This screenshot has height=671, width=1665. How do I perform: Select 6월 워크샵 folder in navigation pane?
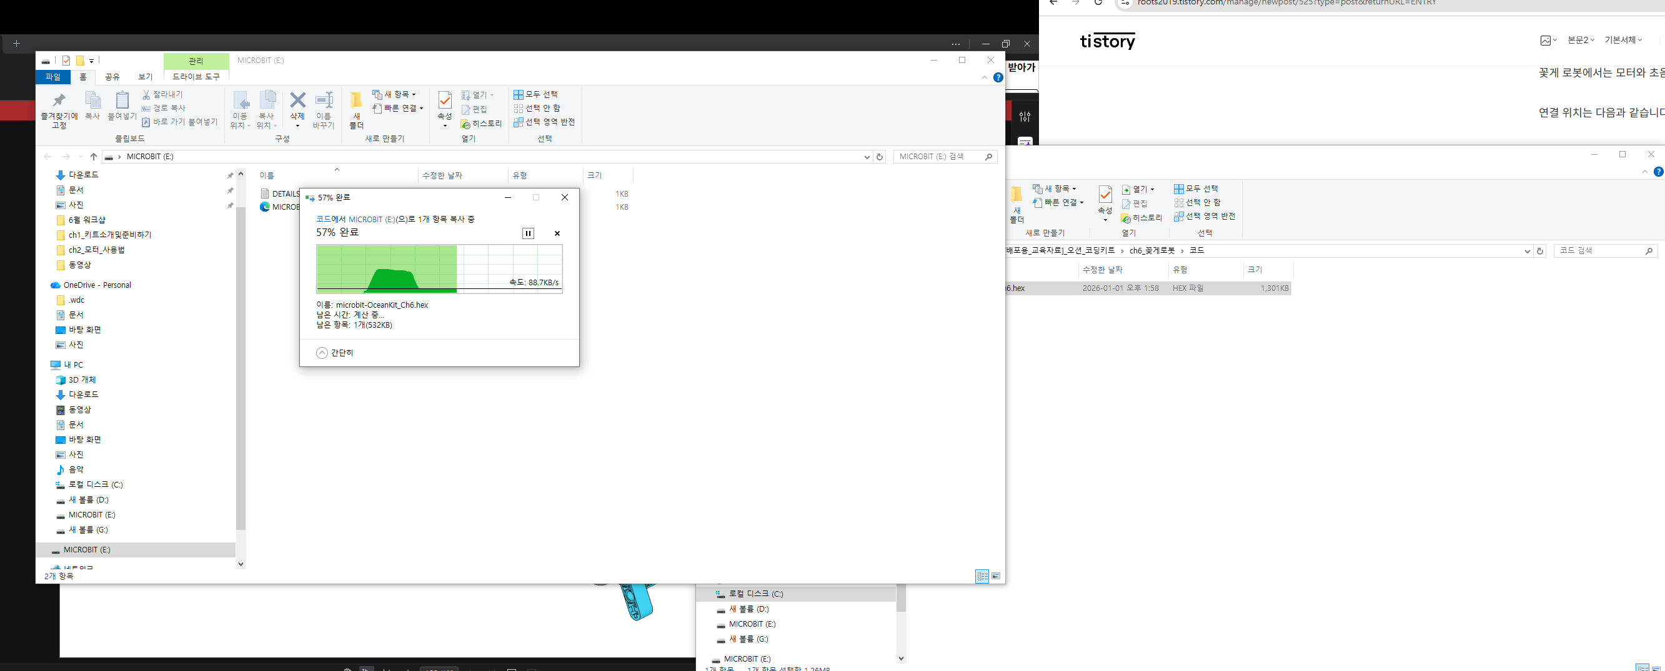87,220
